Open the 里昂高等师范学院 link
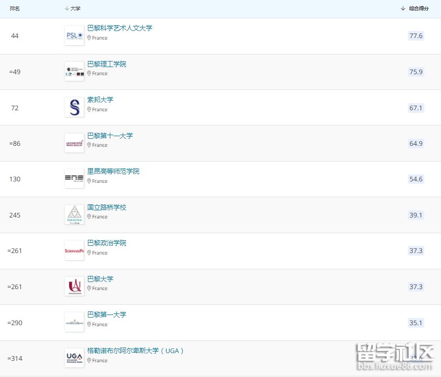441x377 pixels. 113,171
